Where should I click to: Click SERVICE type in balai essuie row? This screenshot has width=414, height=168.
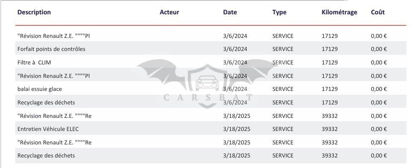(283, 89)
